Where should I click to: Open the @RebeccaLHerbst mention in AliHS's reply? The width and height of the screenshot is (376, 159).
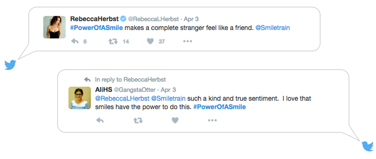pos(122,98)
